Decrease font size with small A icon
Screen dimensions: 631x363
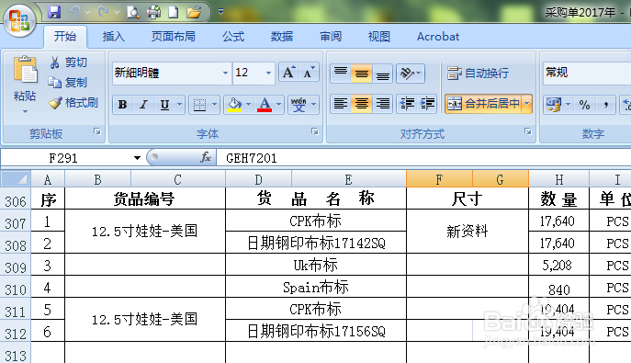tap(309, 73)
